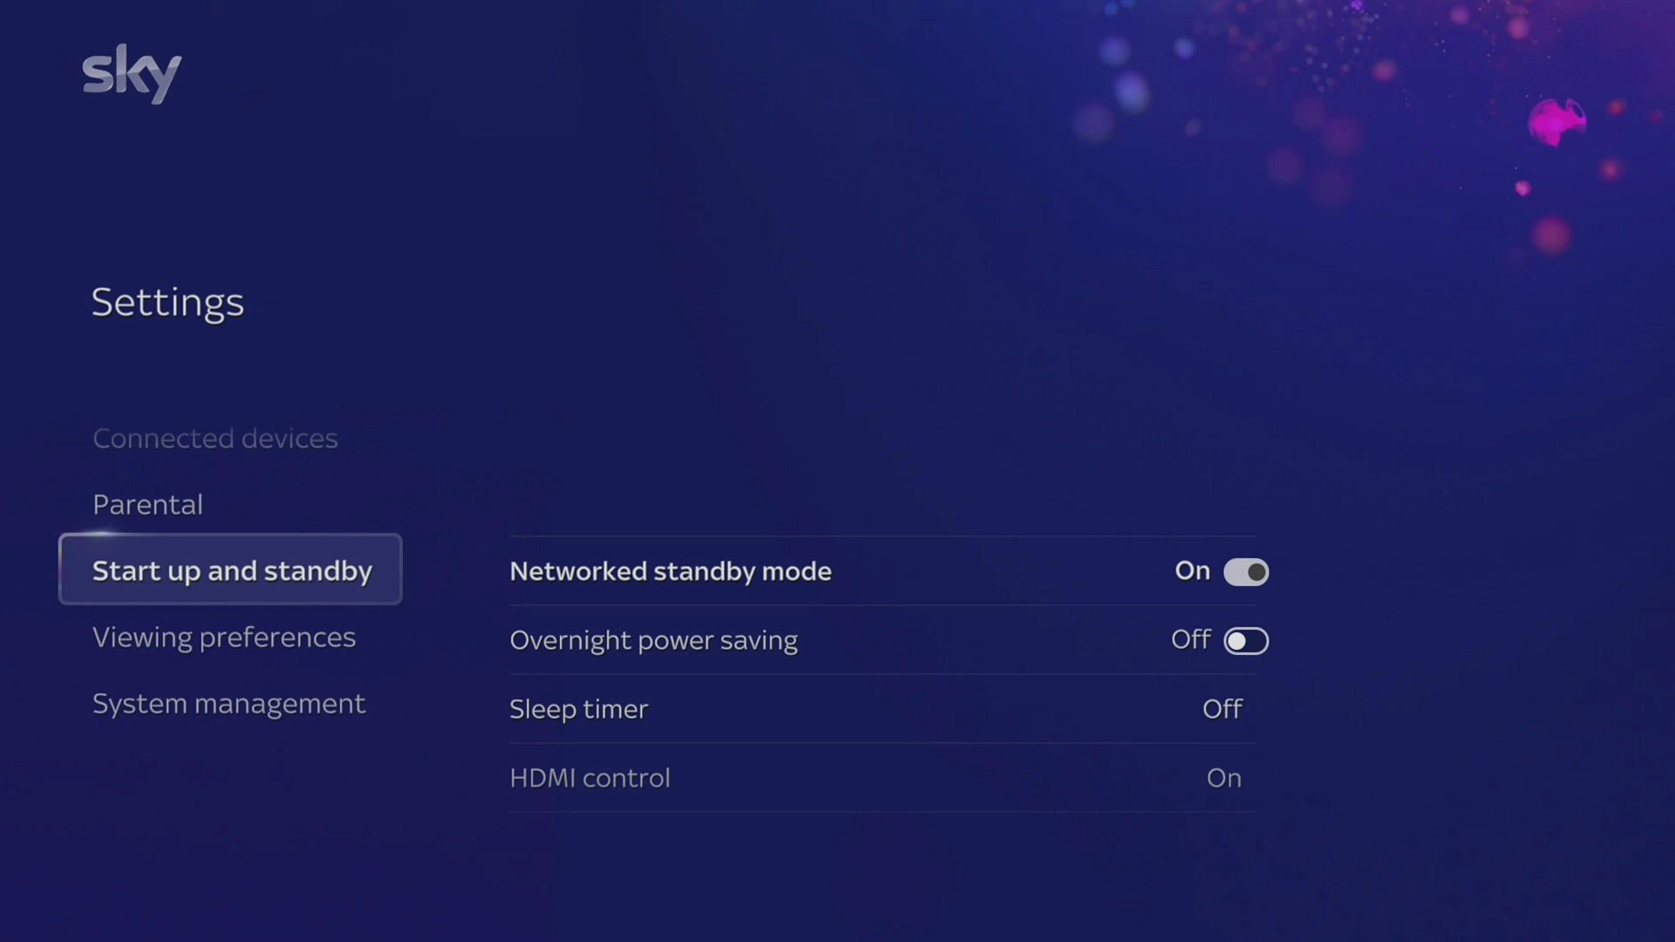The height and width of the screenshot is (942, 1675).
Task: Change Sleep timer from Off
Action: click(x=1221, y=709)
